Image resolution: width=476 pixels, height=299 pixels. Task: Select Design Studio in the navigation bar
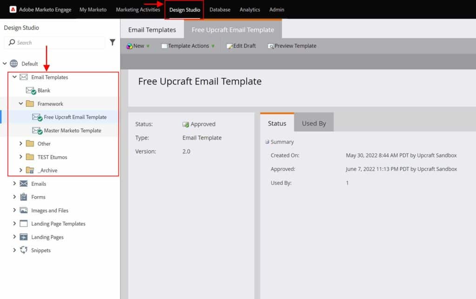[185, 10]
